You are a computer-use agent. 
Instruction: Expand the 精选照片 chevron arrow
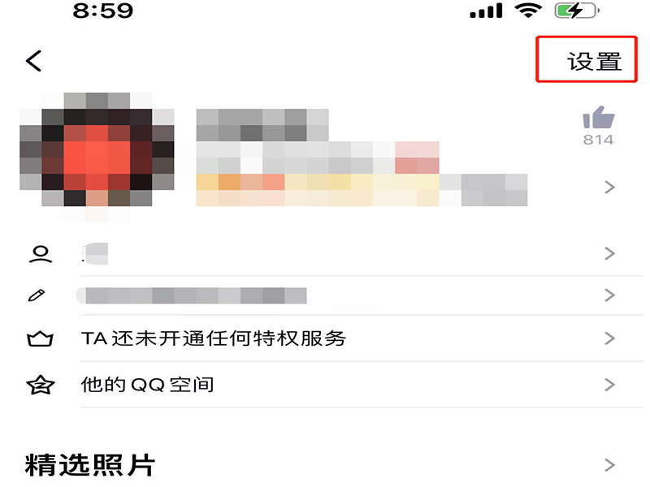609,465
